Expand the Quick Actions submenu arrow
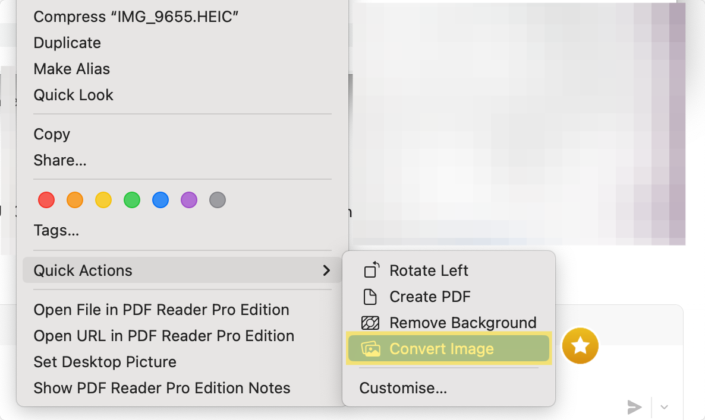Viewport: 705px width, 420px height. [326, 270]
